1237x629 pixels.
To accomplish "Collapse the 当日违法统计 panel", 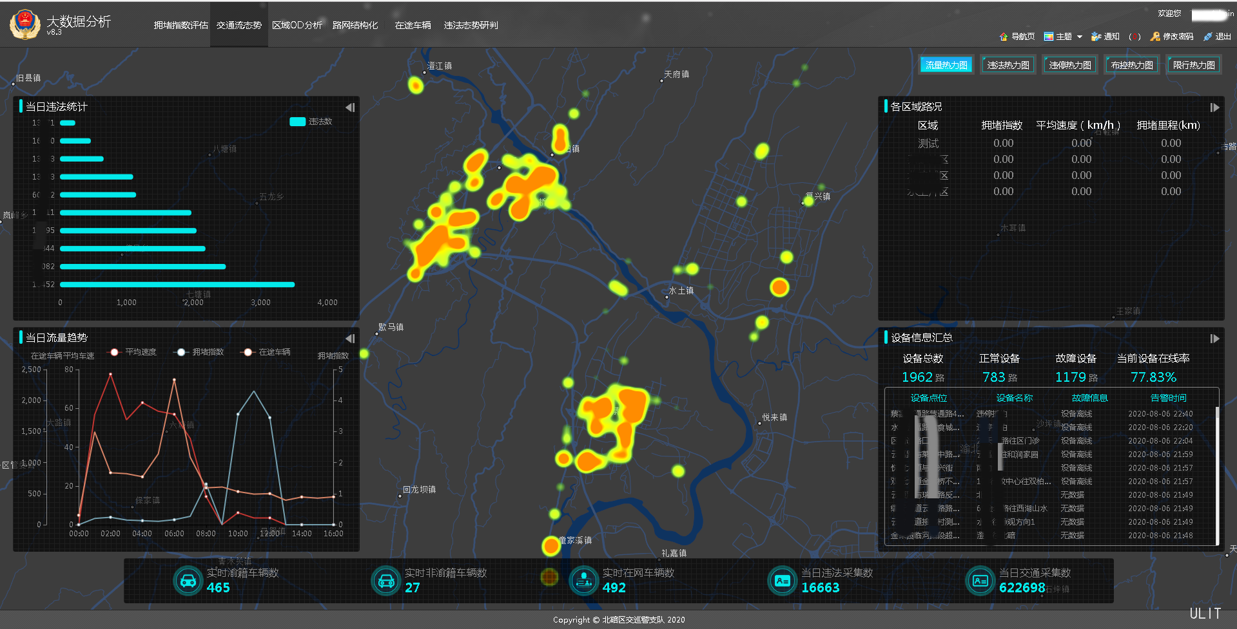I will click(x=350, y=108).
